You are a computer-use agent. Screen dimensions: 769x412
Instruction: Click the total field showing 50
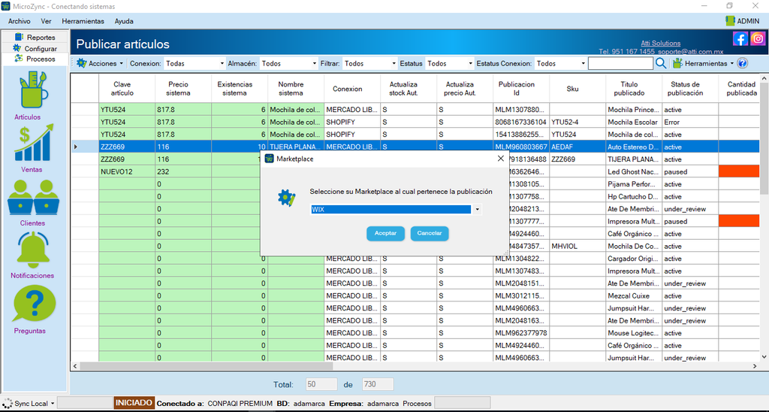click(321, 384)
